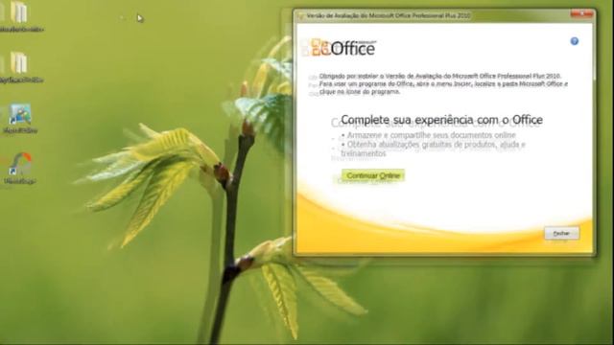Select the topmost folder icon on desktop
This screenshot has height=345, width=614.
[x=18, y=12]
